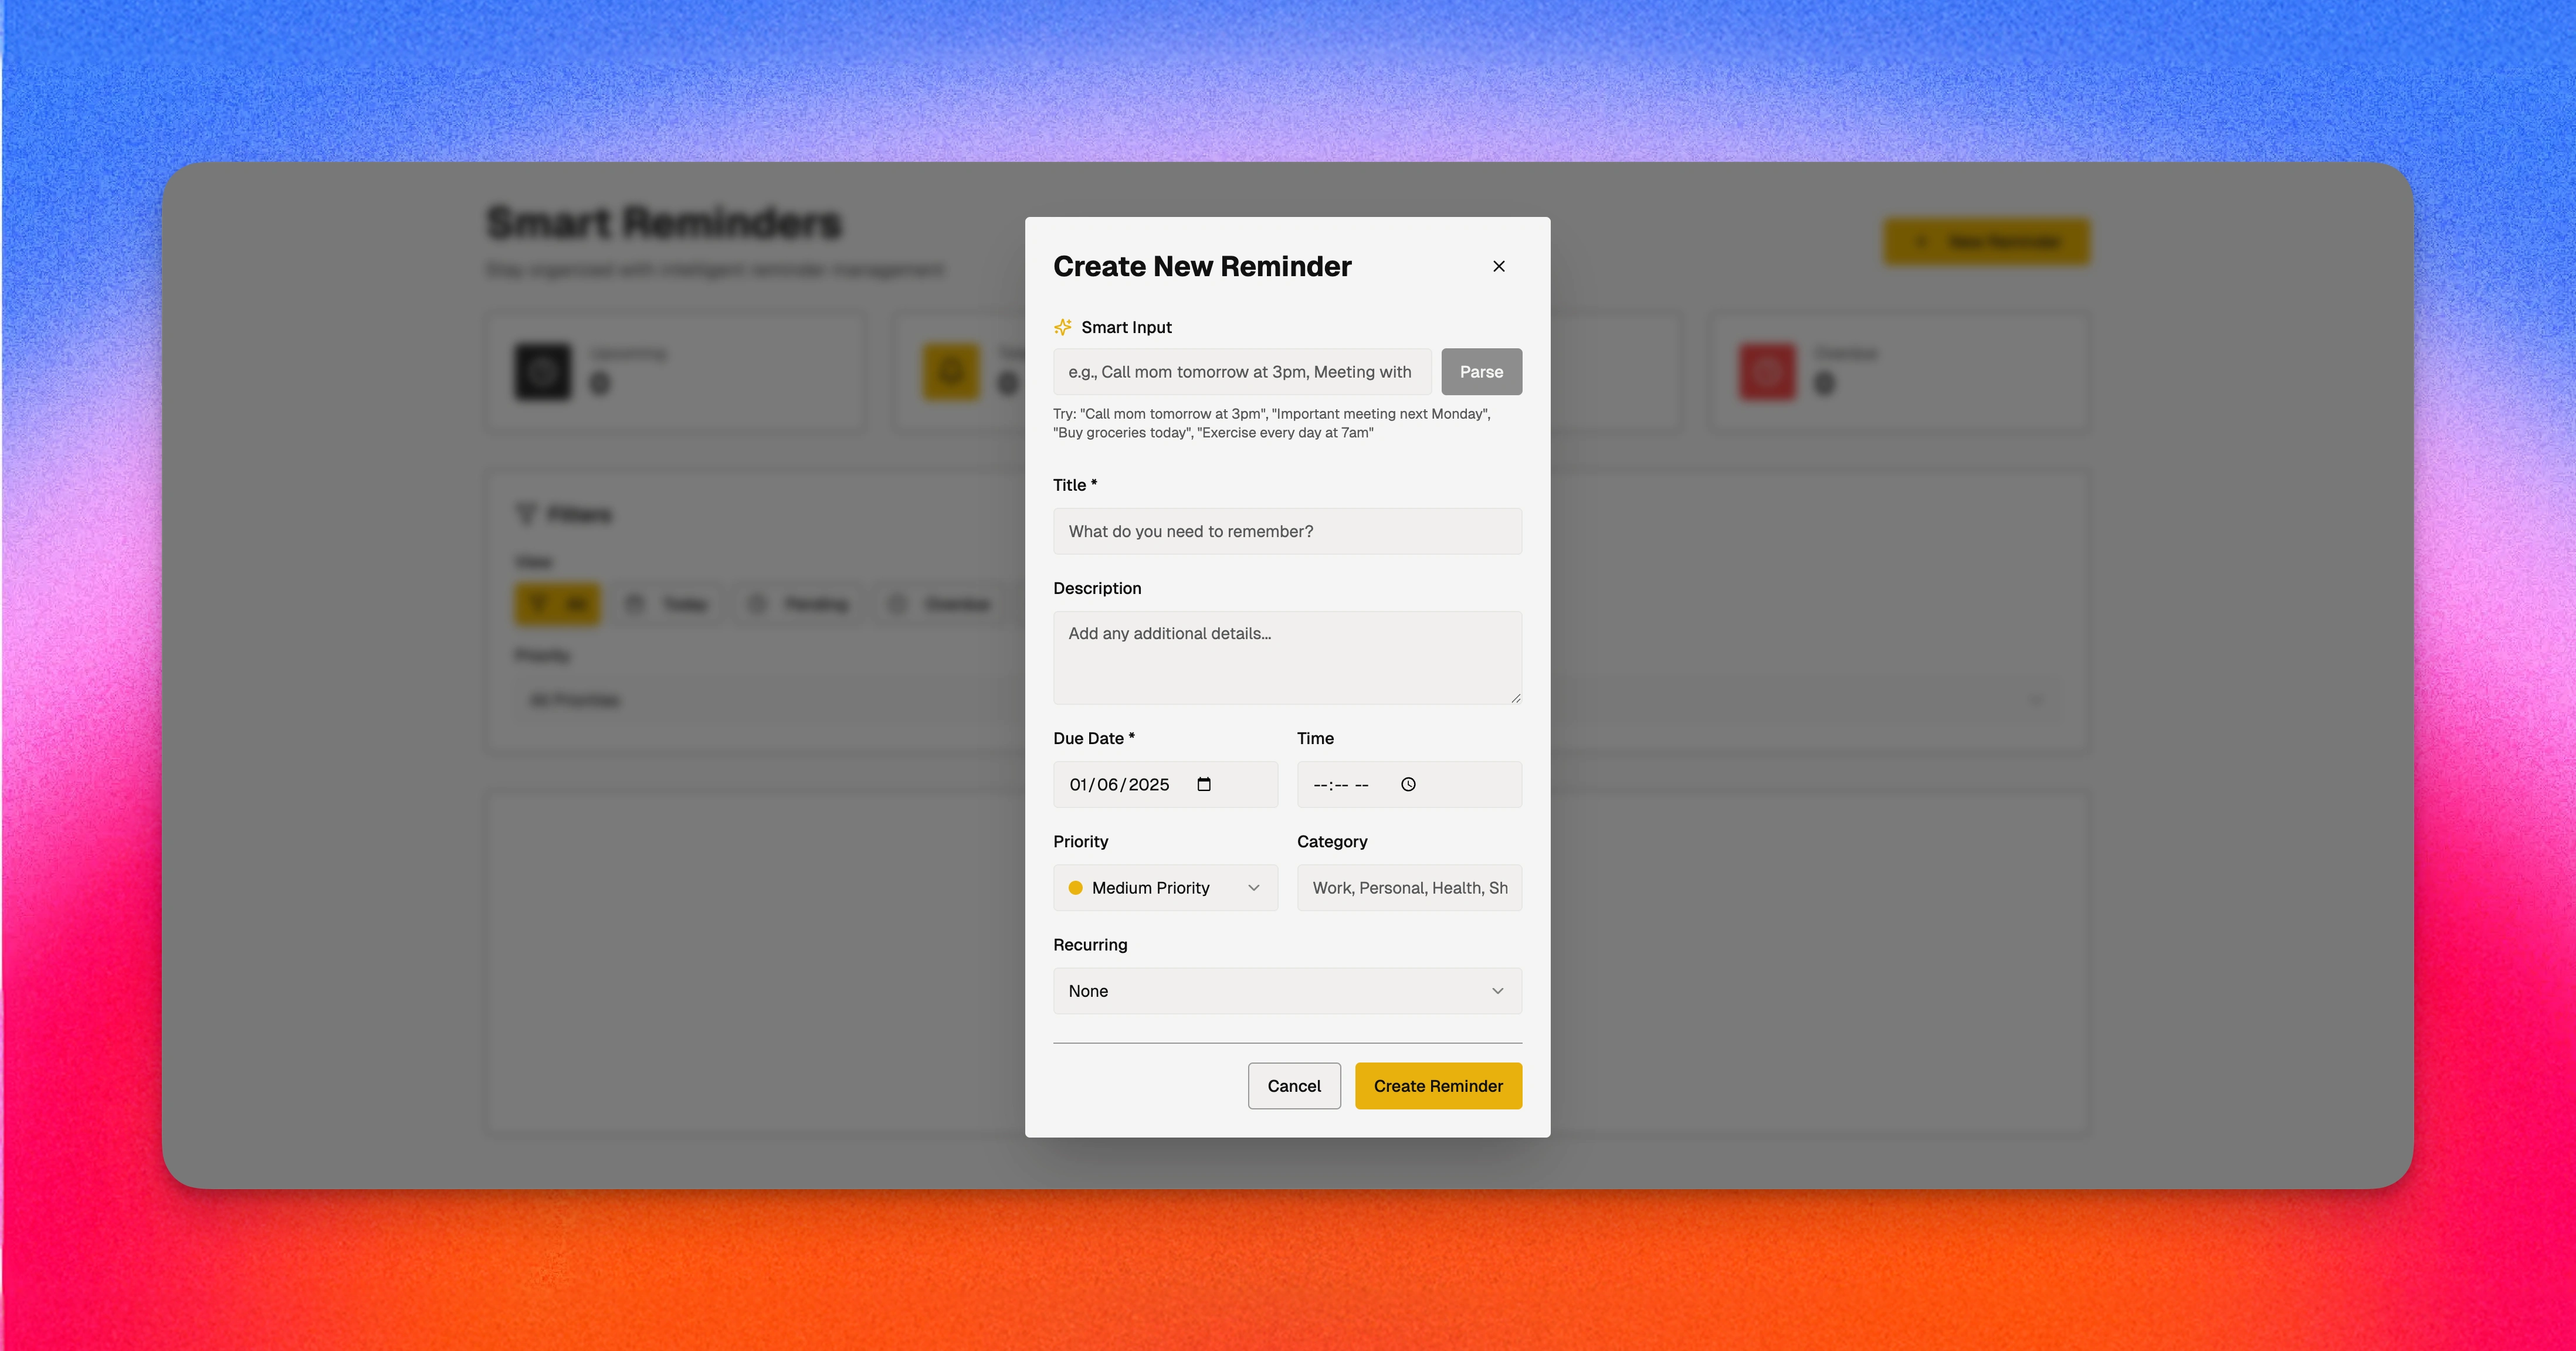Click the blurred red overdue stat icon
Screen dimensions: 2576x1351
1767,372
